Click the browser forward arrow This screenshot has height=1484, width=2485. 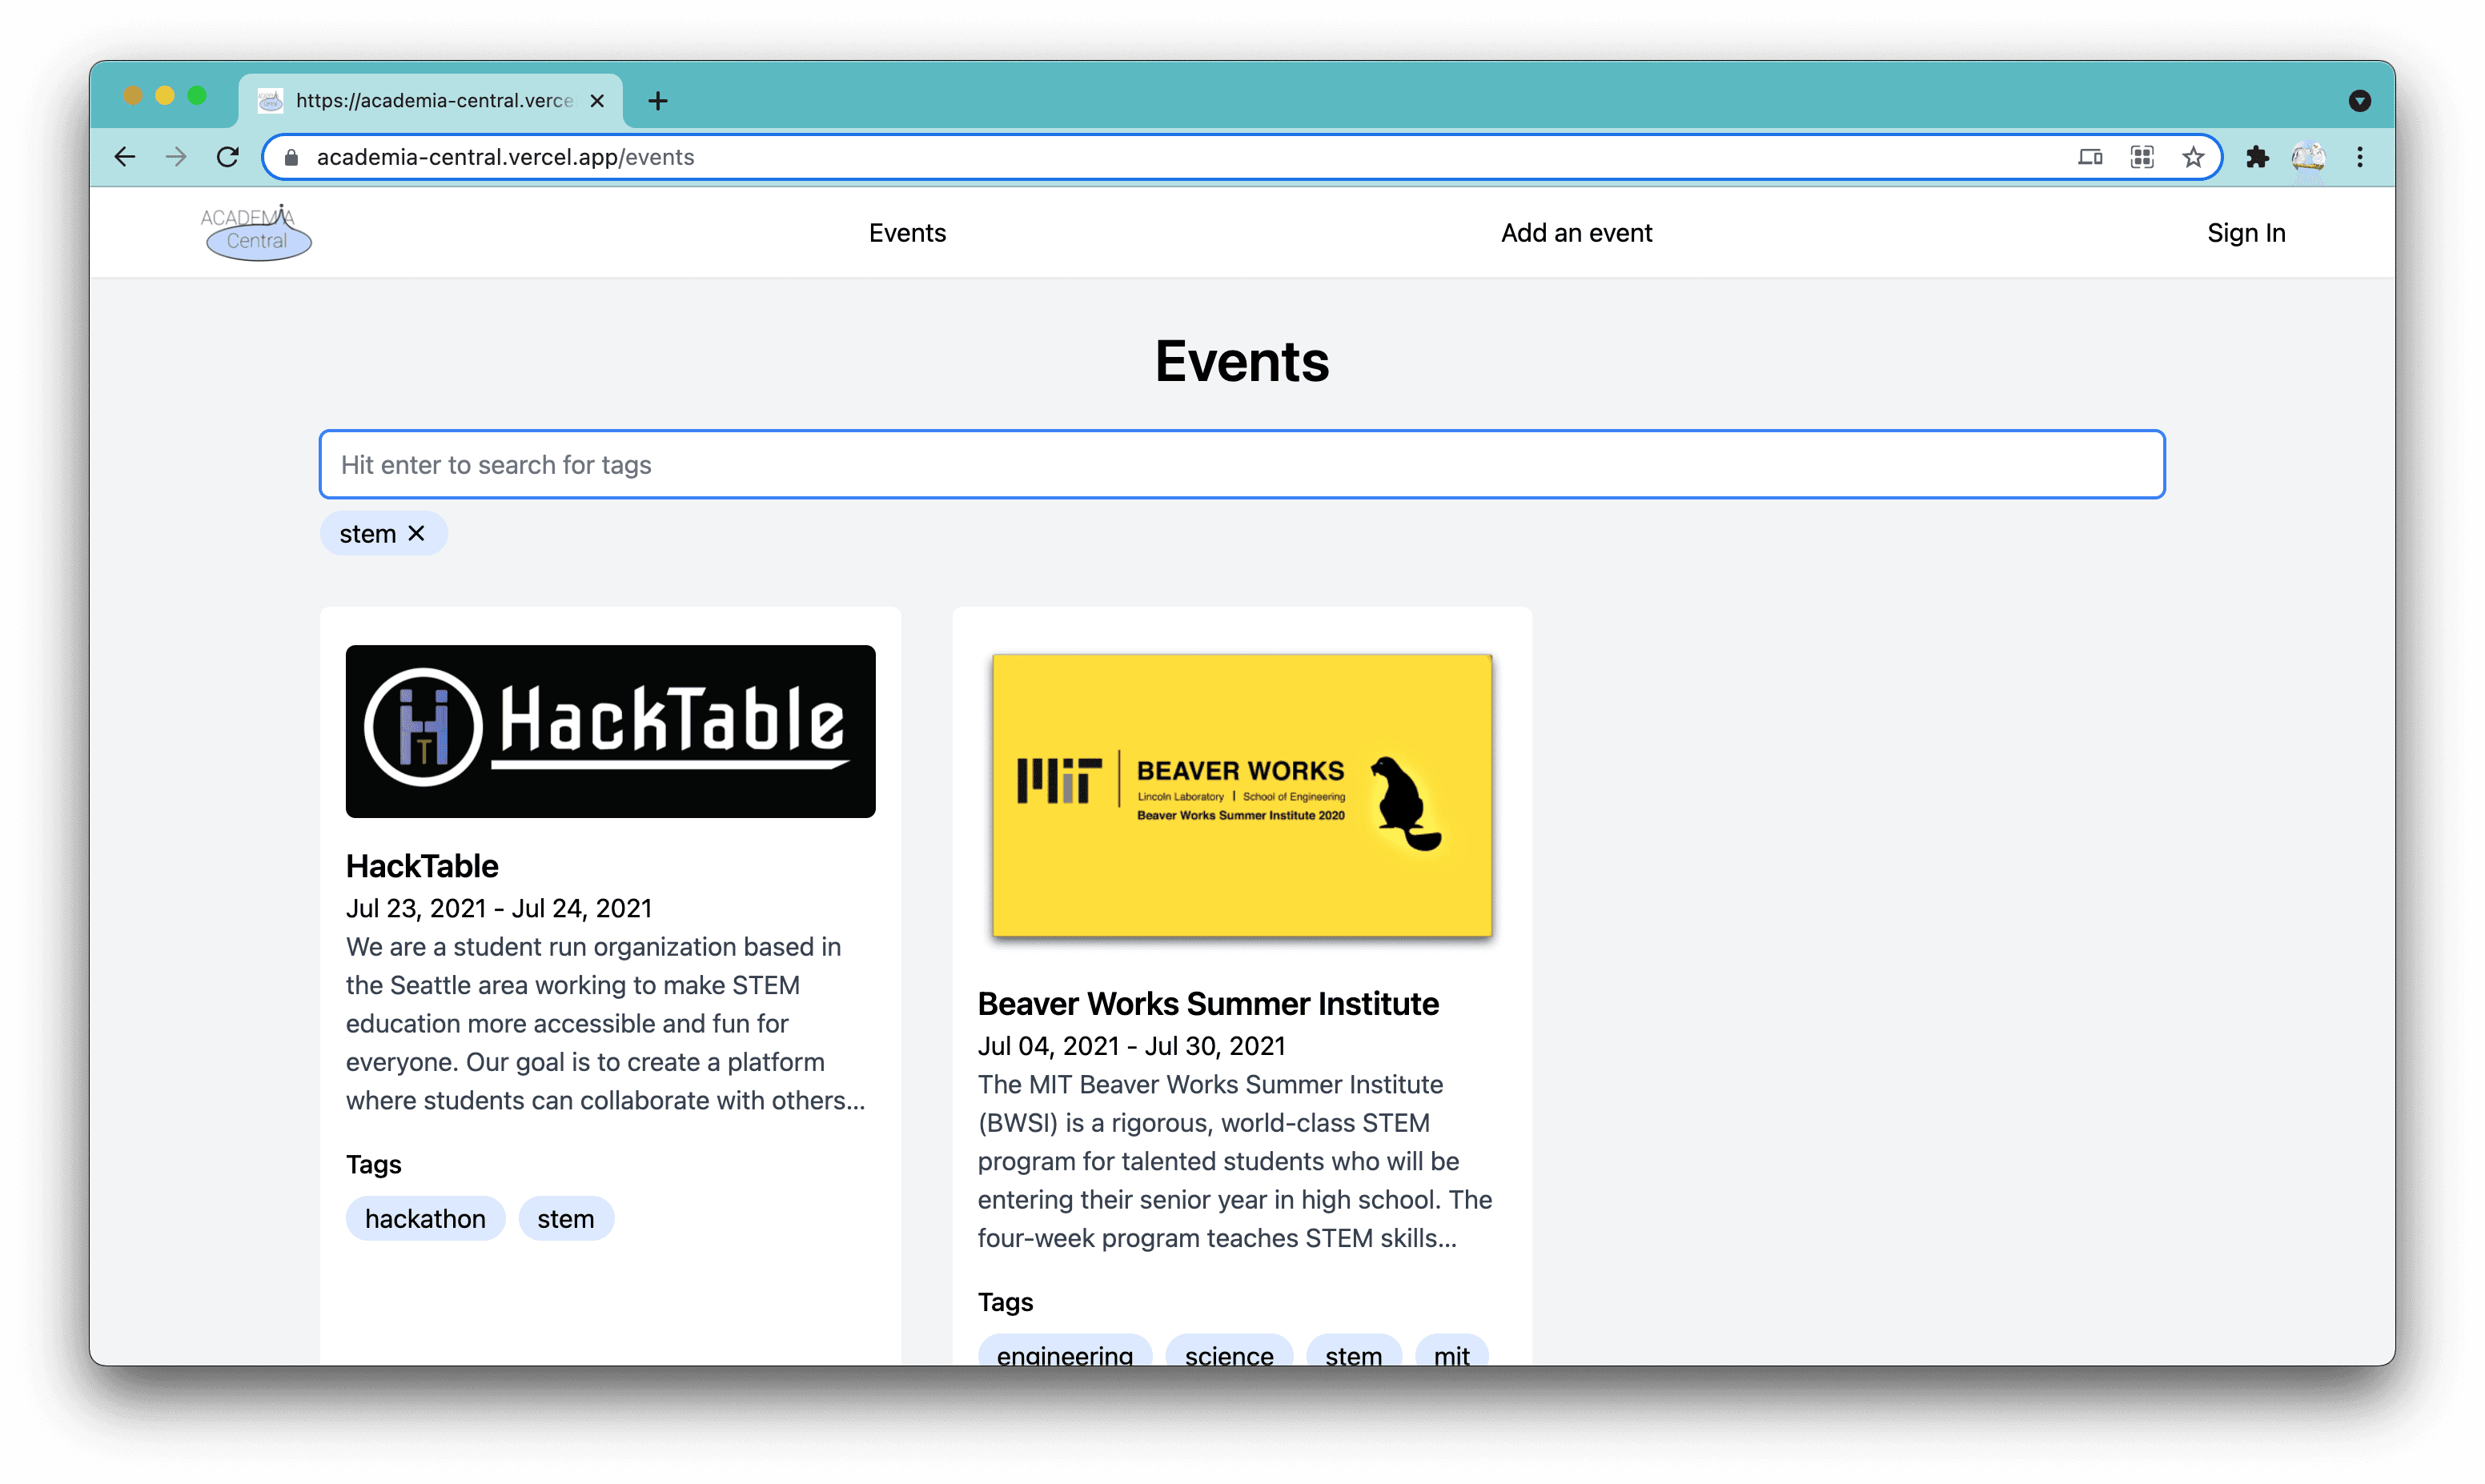(176, 157)
